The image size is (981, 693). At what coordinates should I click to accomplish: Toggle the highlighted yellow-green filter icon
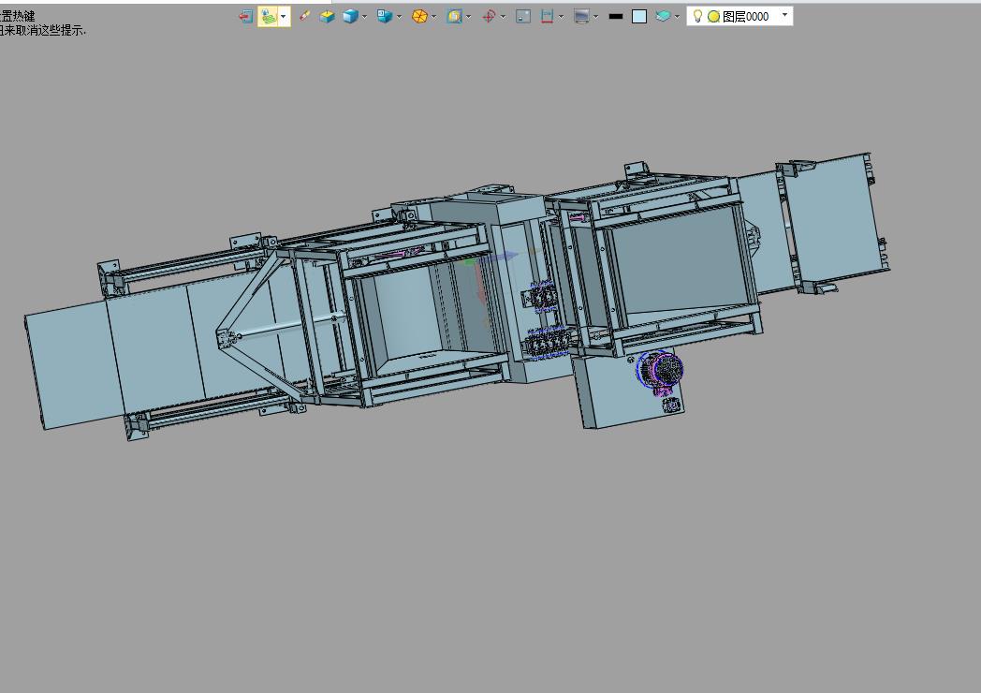click(268, 17)
